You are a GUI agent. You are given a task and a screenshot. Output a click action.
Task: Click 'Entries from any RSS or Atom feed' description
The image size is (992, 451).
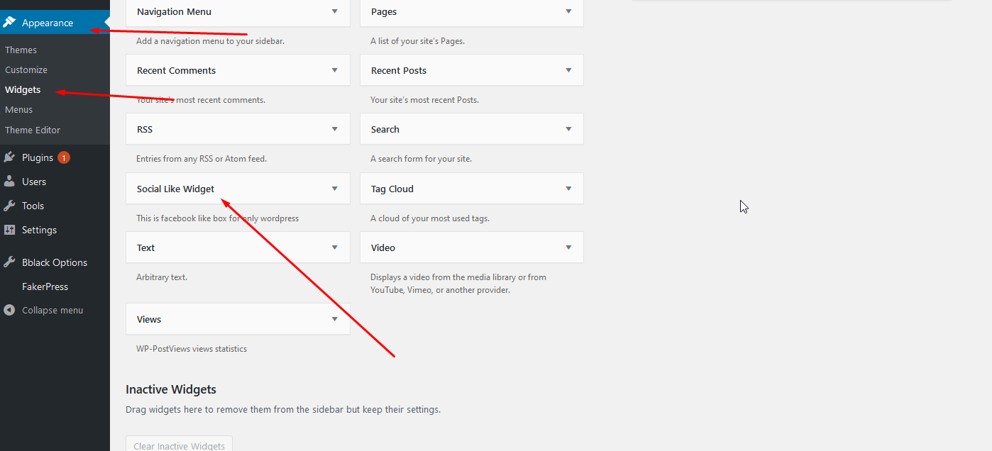pyautogui.click(x=202, y=159)
